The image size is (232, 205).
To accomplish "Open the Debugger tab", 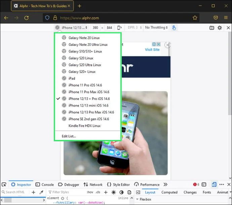I will [x=69, y=184].
